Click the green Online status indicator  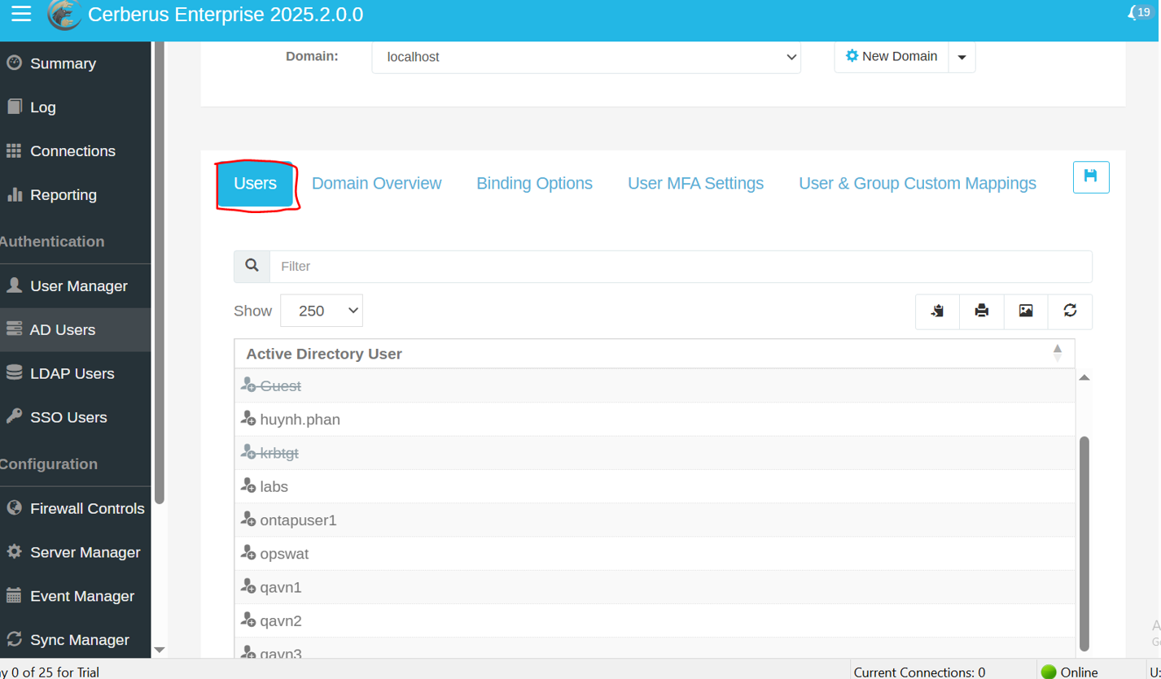1049,672
